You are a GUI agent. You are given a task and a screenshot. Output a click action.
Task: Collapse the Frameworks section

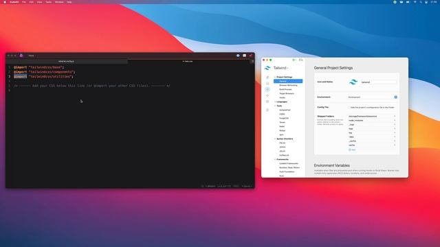pos(275,159)
